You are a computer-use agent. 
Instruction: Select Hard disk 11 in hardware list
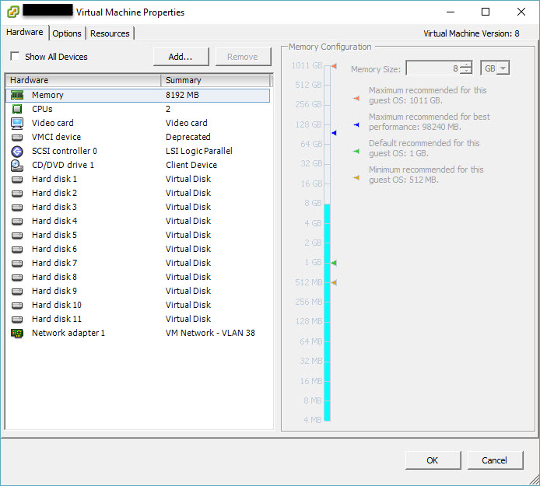point(56,319)
